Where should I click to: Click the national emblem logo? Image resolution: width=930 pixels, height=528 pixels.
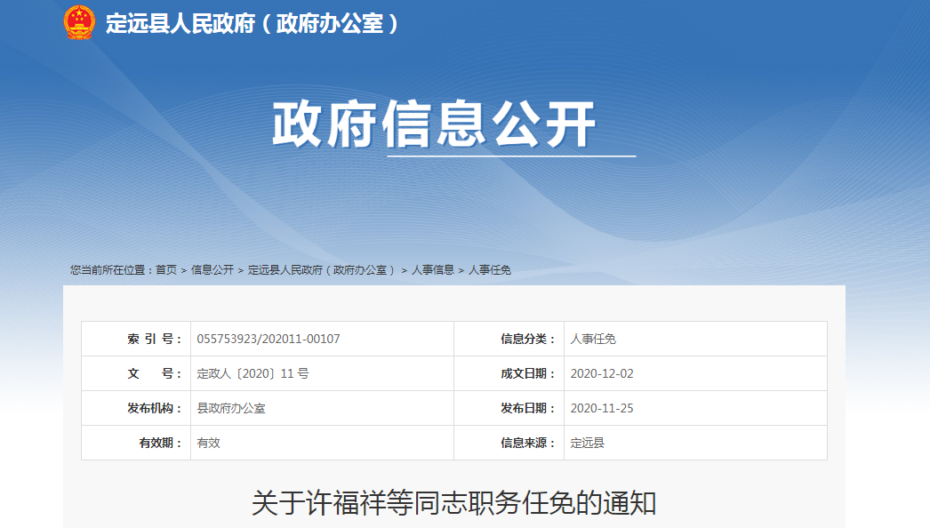(x=79, y=22)
